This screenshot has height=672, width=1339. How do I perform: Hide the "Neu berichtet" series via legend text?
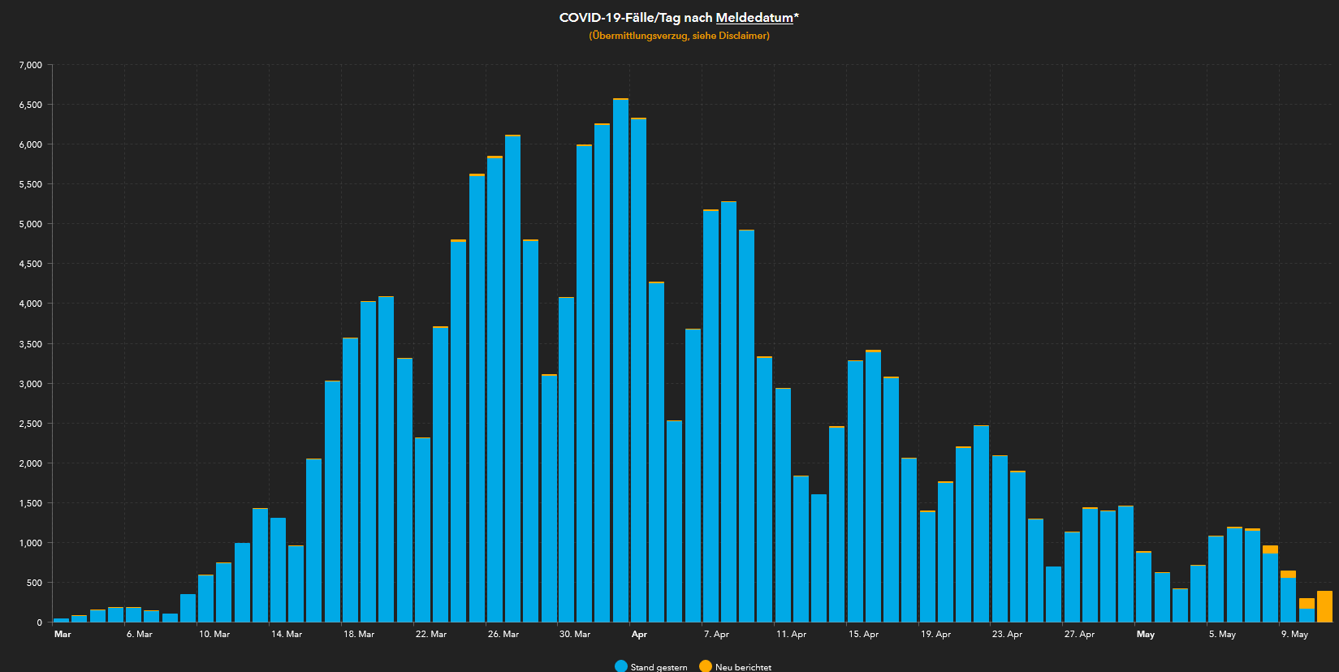[743, 667]
